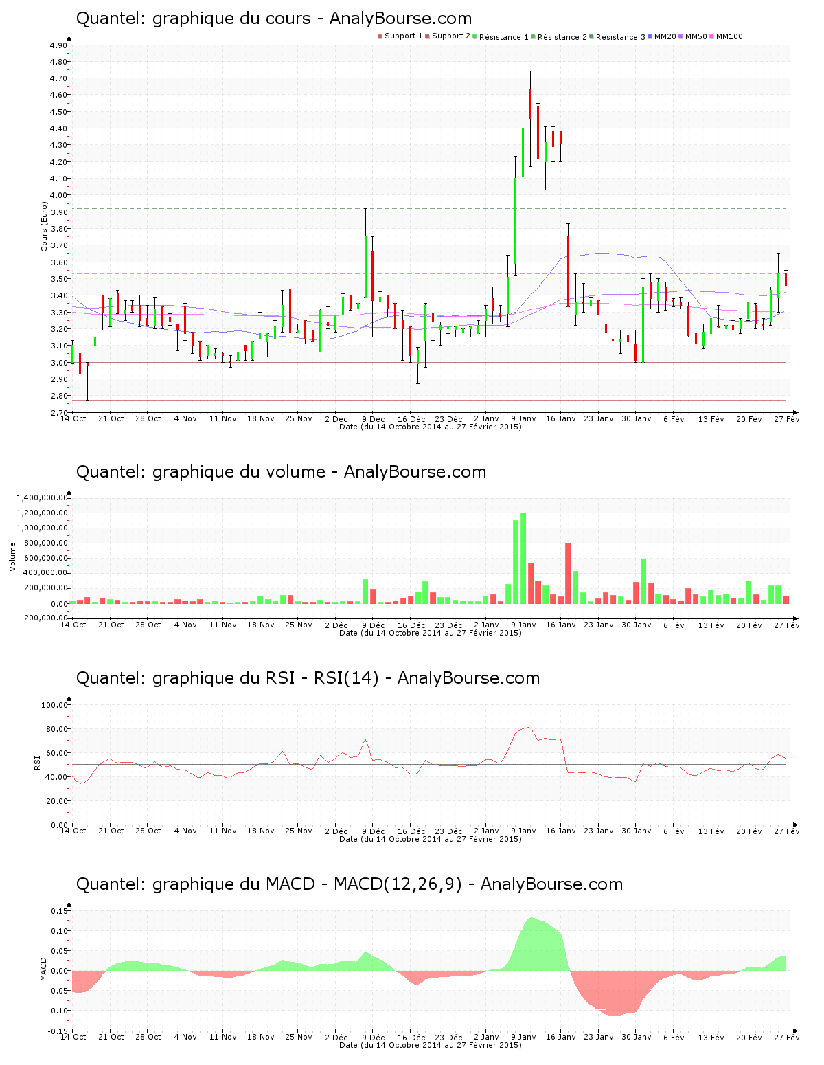824x1065 pixels.
Task: Click '9 Janv' on the price chart x-axis
Action: 523,418
